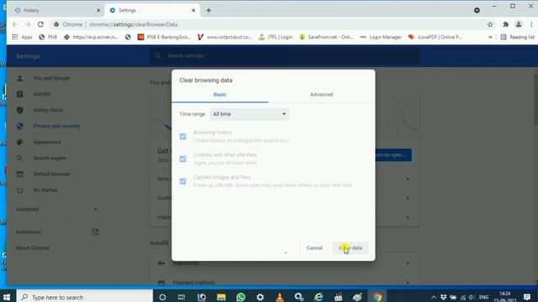538x302 pixels.
Task: Click Type here to search box
Action: pos(84,297)
